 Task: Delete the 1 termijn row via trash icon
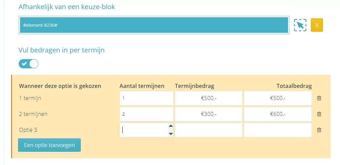point(319,98)
